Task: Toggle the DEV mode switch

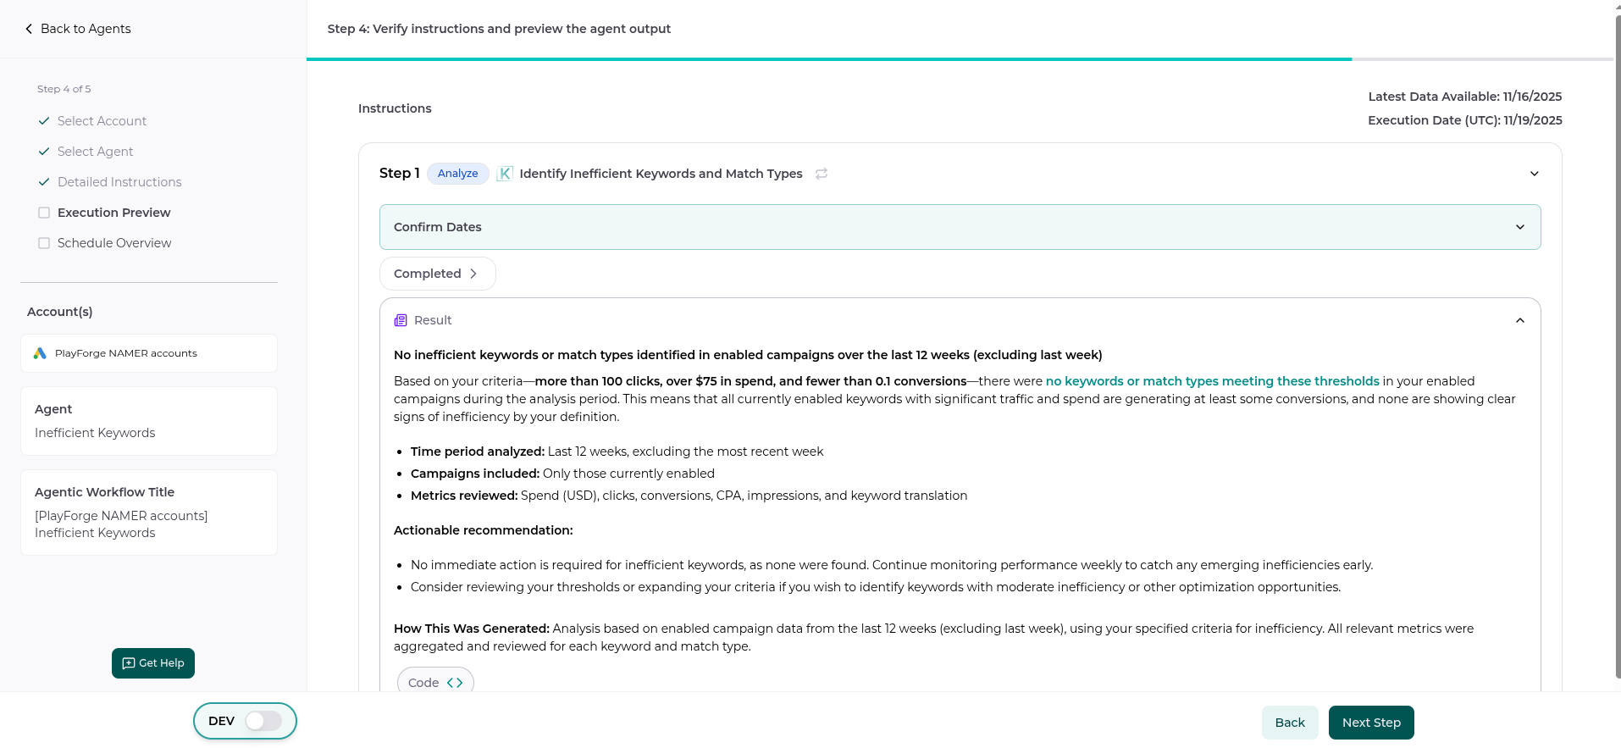Action: tap(263, 721)
